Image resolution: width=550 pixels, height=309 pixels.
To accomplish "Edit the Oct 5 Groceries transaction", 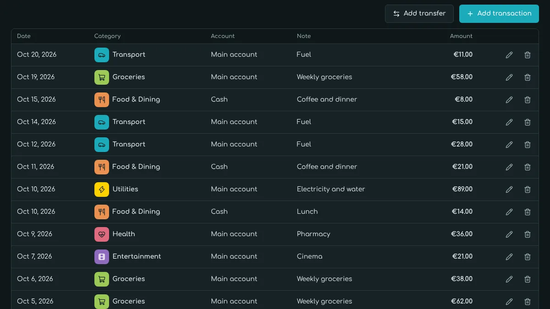I will [x=509, y=302].
